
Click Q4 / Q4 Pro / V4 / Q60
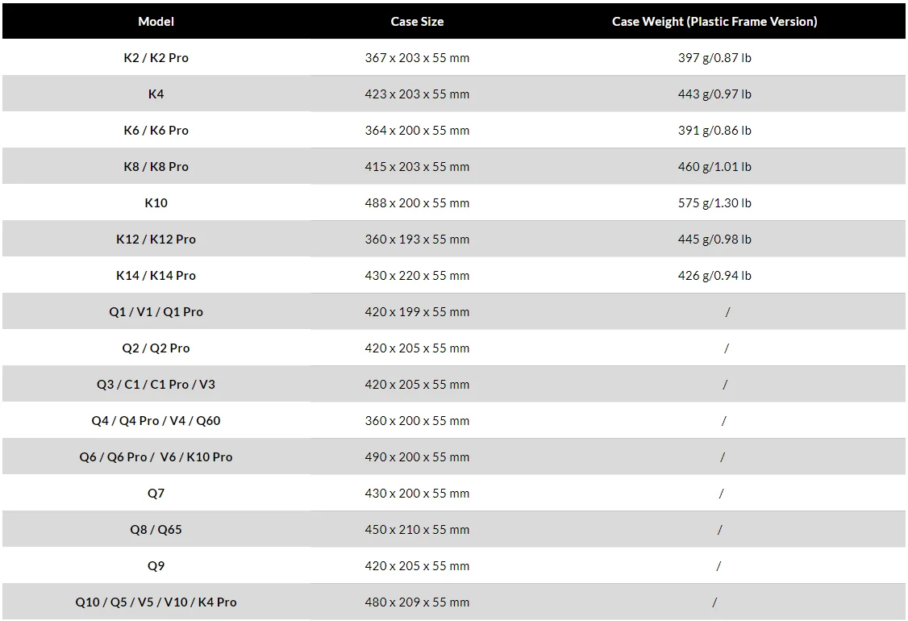tap(156, 420)
